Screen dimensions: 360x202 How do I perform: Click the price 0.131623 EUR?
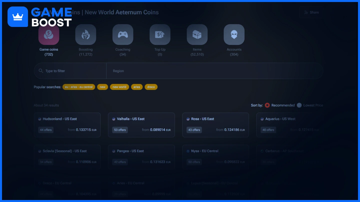160,162
